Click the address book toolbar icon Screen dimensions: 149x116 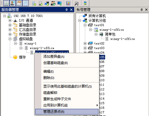68,3
